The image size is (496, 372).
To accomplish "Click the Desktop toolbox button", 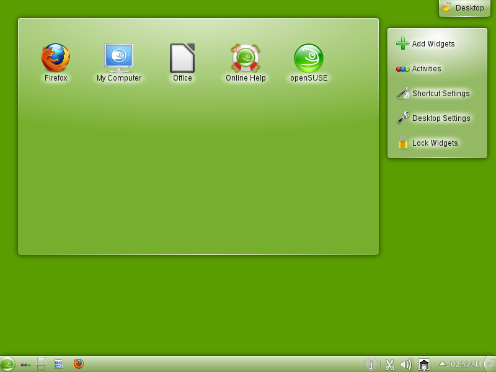I will [x=464, y=8].
